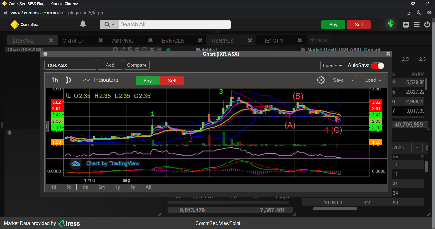Image resolution: width=435 pixels, height=229 pixels.
Task: Open the Events dropdown
Action: 333,66
